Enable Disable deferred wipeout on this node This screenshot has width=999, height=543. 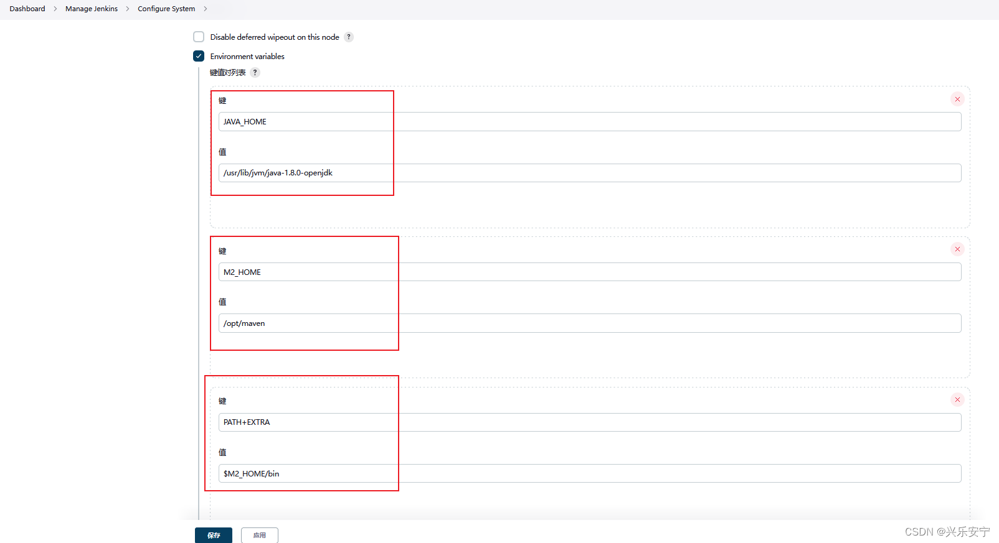coord(199,37)
